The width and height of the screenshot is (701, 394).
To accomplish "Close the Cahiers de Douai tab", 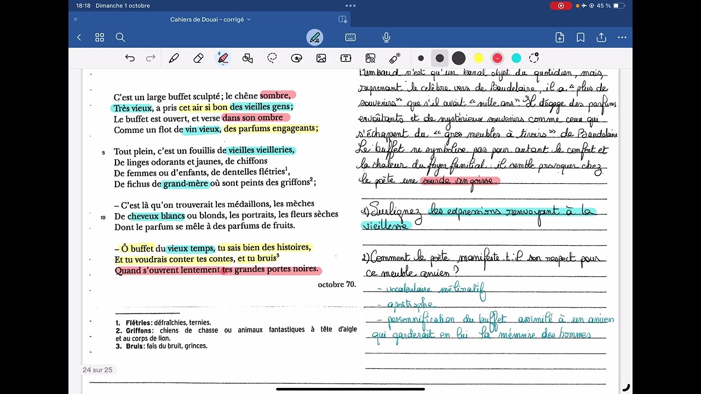I will (76, 19).
